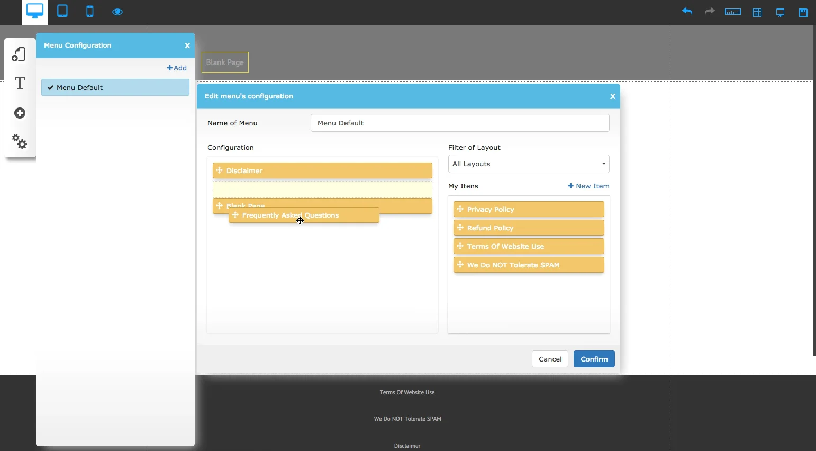Select Terms Of Website Use in My Itens
This screenshot has height=451, width=816.
(x=529, y=246)
